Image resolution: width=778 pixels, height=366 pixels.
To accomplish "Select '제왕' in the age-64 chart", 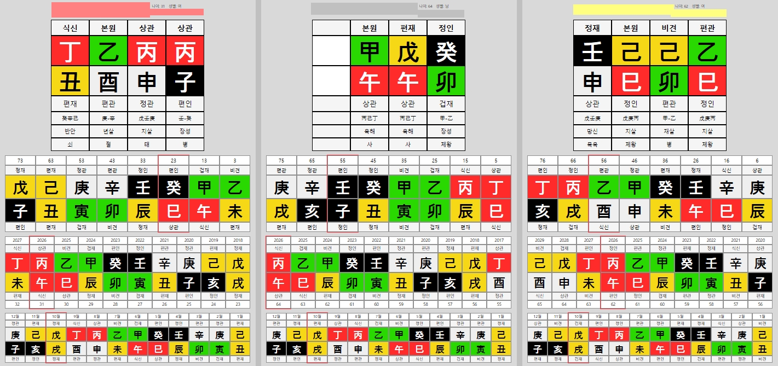I will pyautogui.click(x=446, y=144).
